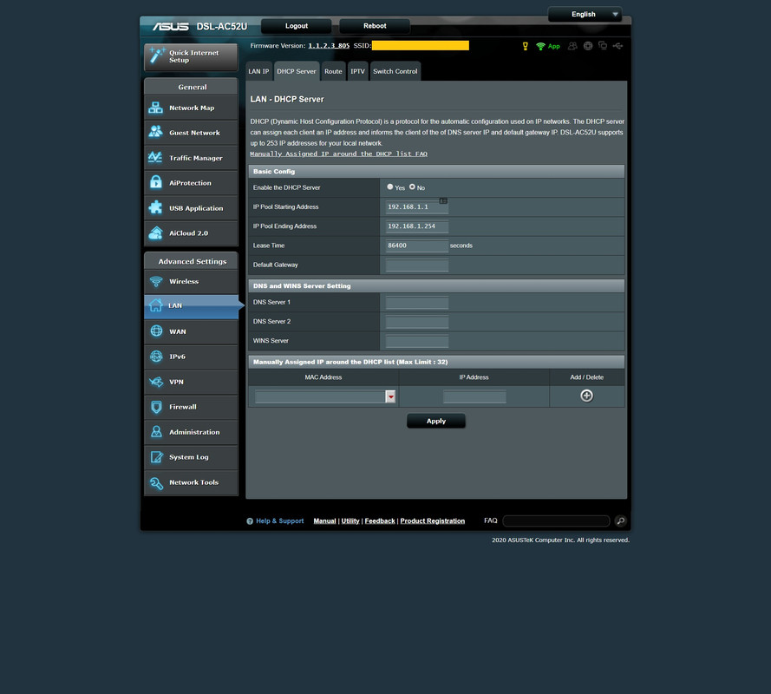
Task: Open Product Registration link
Action: coord(432,520)
